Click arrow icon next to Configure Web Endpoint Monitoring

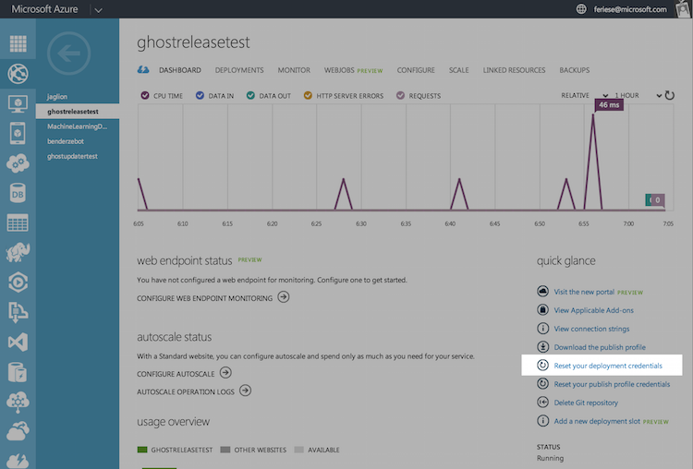click(284, 297)
